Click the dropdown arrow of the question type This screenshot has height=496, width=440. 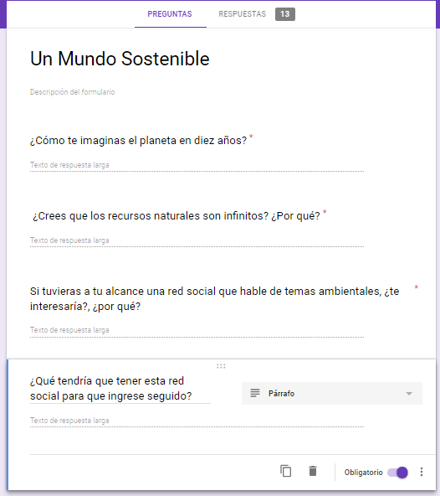tap(409, 394)
